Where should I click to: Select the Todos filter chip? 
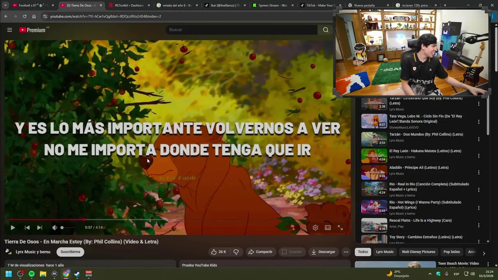tap(363, 252)
